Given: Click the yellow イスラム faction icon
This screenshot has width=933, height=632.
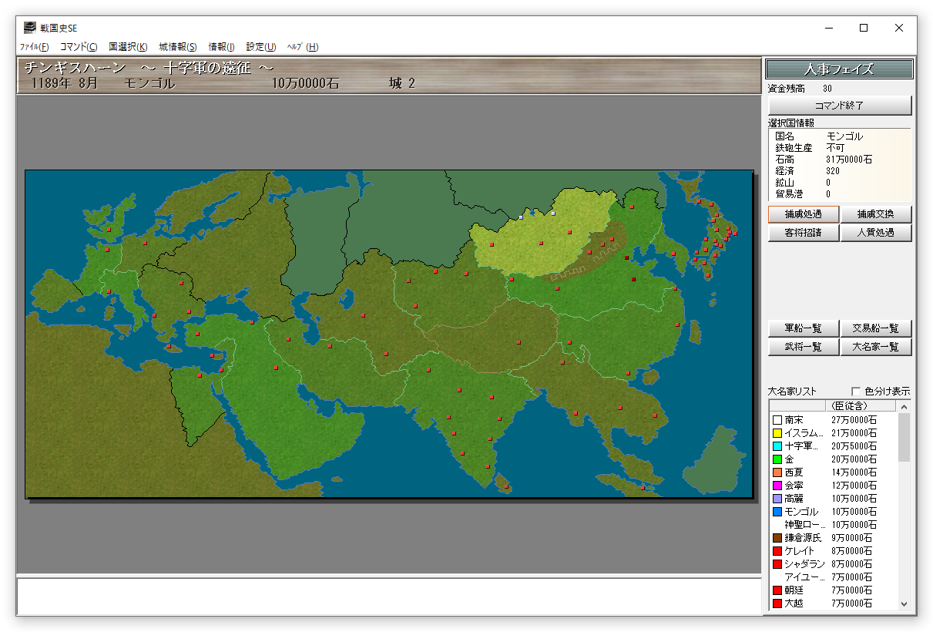Looking at the screenshot, I should pos(777,433).
